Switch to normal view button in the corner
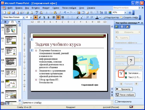 tap(2, 104)
